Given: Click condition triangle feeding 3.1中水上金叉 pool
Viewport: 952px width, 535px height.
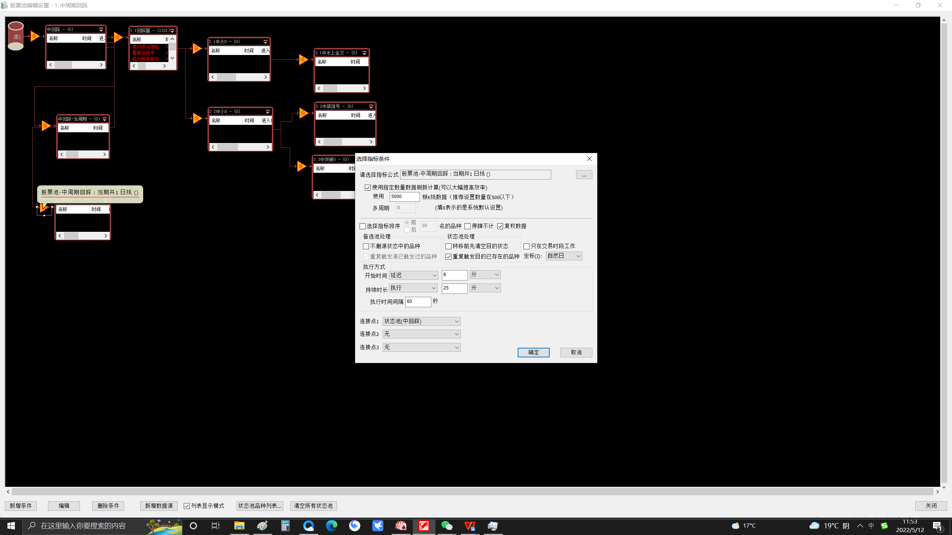Looking at the screenshot, I should point(303,59).
